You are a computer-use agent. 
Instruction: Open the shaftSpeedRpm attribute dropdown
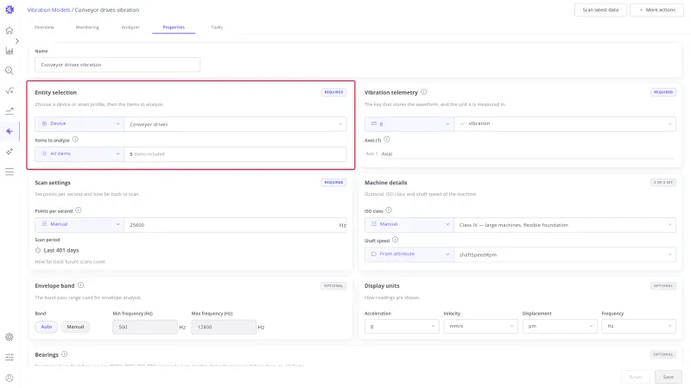[565, 254]
